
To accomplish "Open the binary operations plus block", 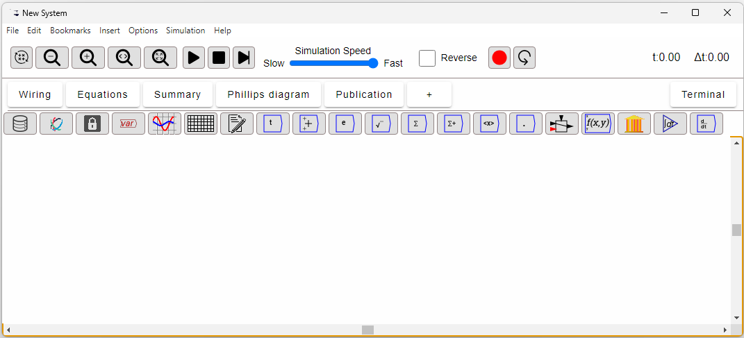I will pos(309,124).
